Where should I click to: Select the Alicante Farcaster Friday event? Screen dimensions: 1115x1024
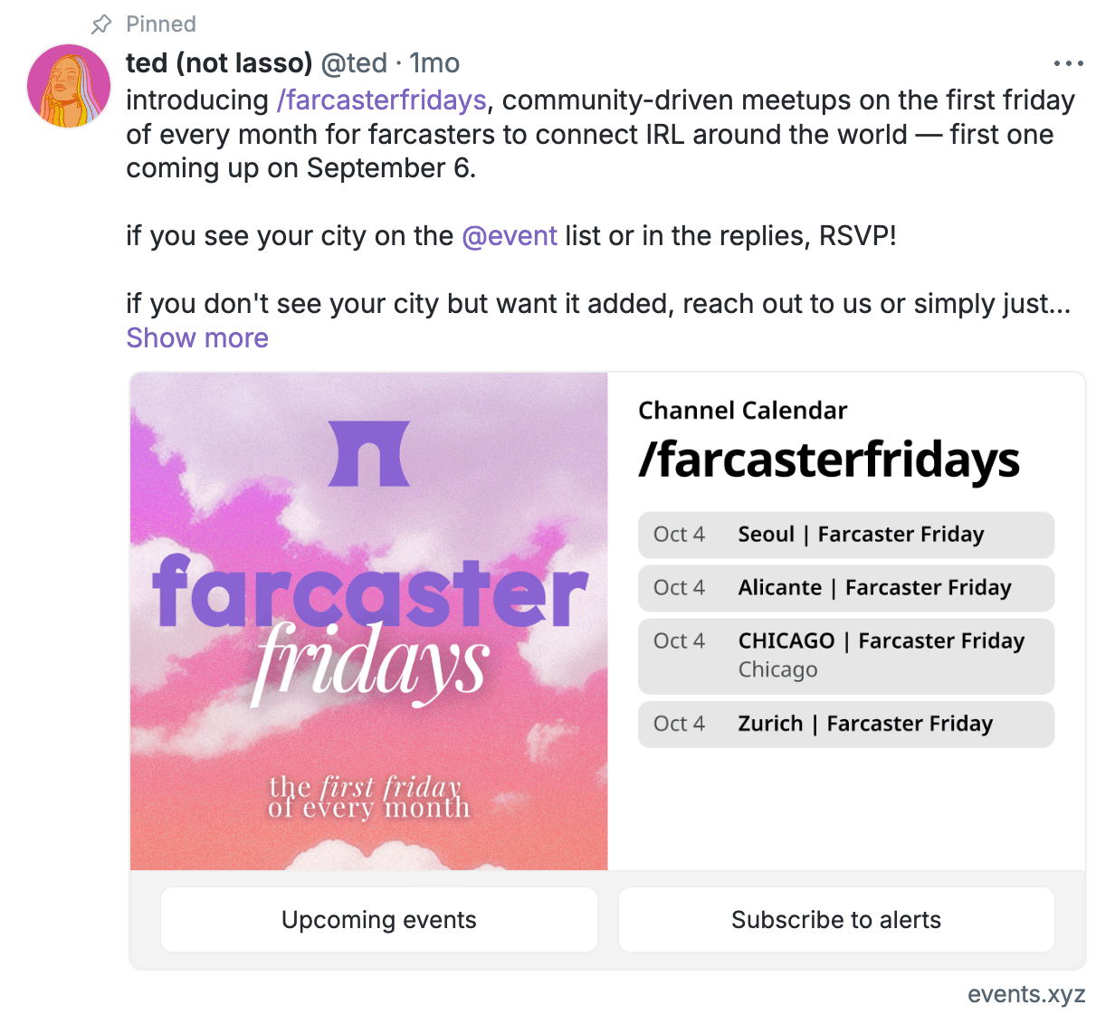click(846, 588)
